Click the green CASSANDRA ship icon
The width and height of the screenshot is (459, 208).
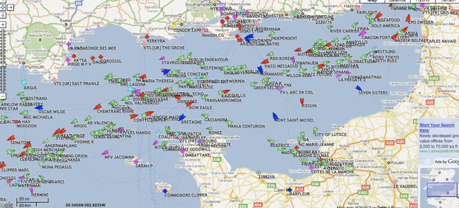pos(205,116)
